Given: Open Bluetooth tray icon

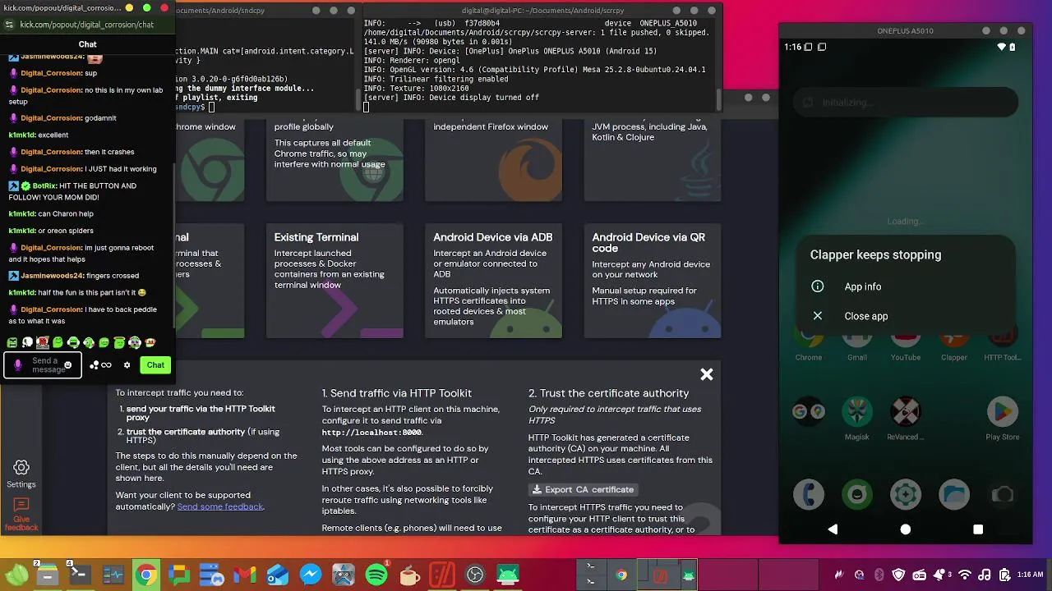Looking at the screenshot, I should pyautogui.click(x=879, y=575).
